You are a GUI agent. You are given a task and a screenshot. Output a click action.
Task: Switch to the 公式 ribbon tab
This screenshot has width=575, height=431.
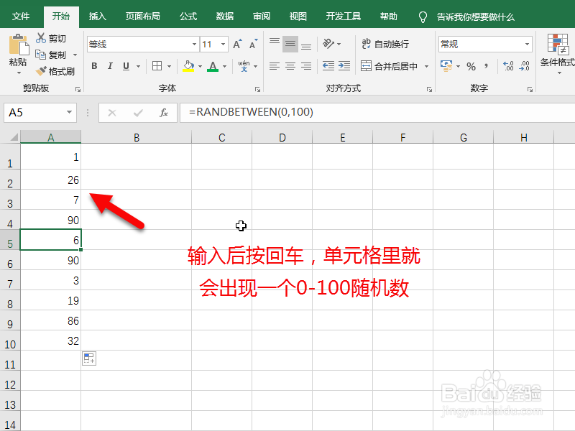tap(188, 16)
